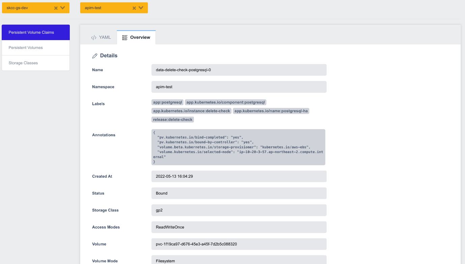Click the Overview list icon
Screen dimensions: 465x264
125,37
